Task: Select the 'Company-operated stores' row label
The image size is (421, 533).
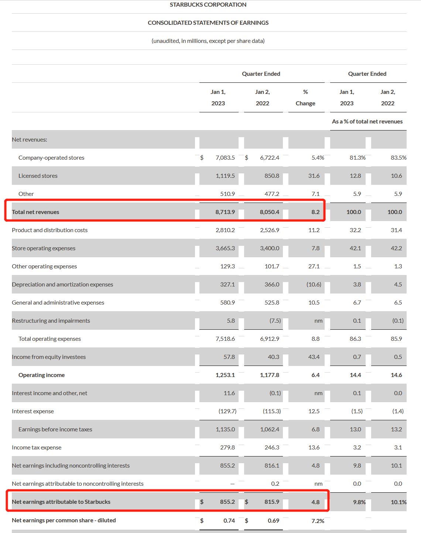Action: tap(51, 158)
